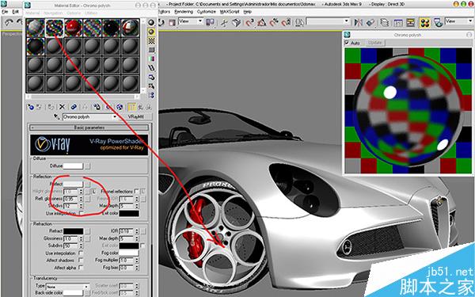Image resolution: width=475 pixels, height=297 pixels.
Task: Click the Undo arrow in main toolbar
Action: (9, 22)
